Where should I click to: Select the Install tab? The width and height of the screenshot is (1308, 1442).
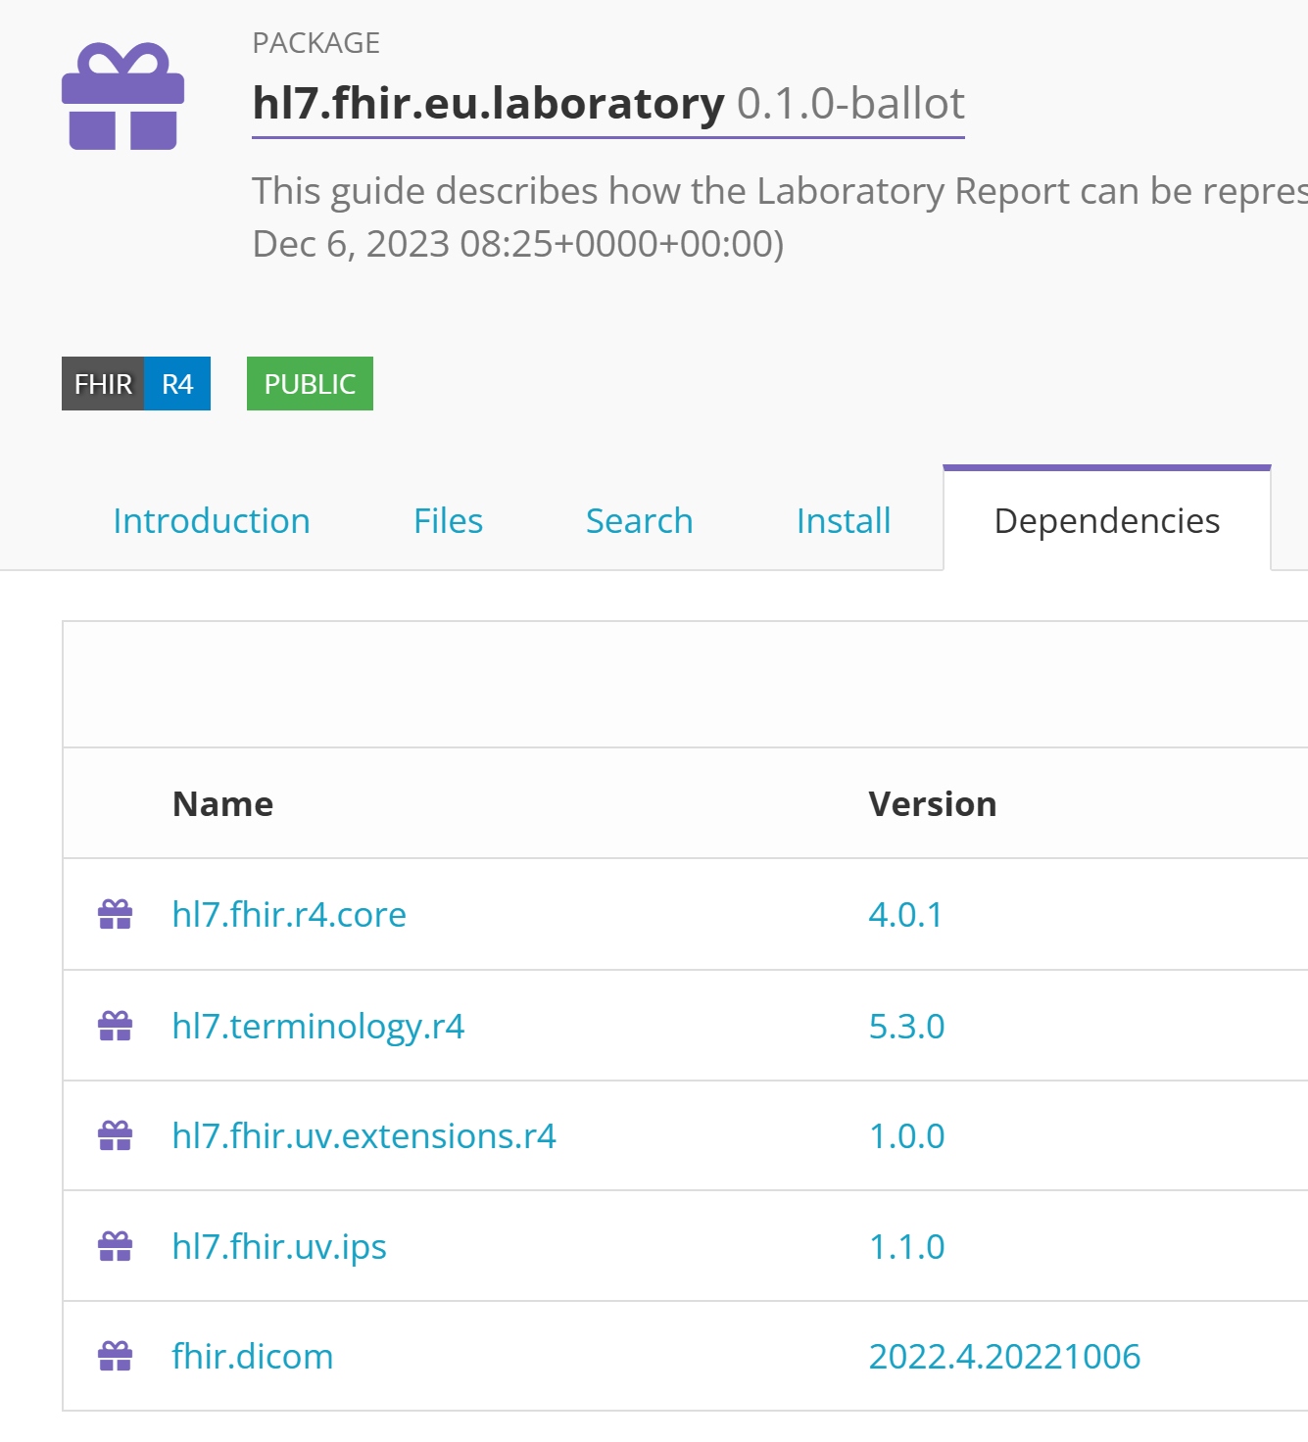(843, 521)
